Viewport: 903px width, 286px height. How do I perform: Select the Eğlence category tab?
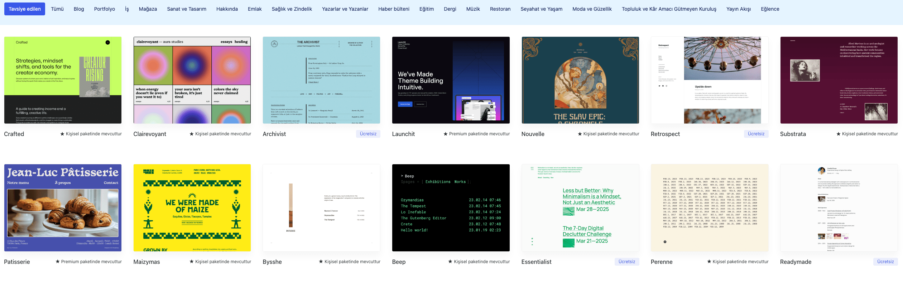click(x=770, y=9)
